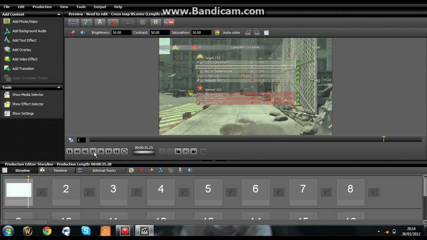Jump to the end of the clip
Screen dimensions: 427x240
pyautogui.click(x=116, y=151)
